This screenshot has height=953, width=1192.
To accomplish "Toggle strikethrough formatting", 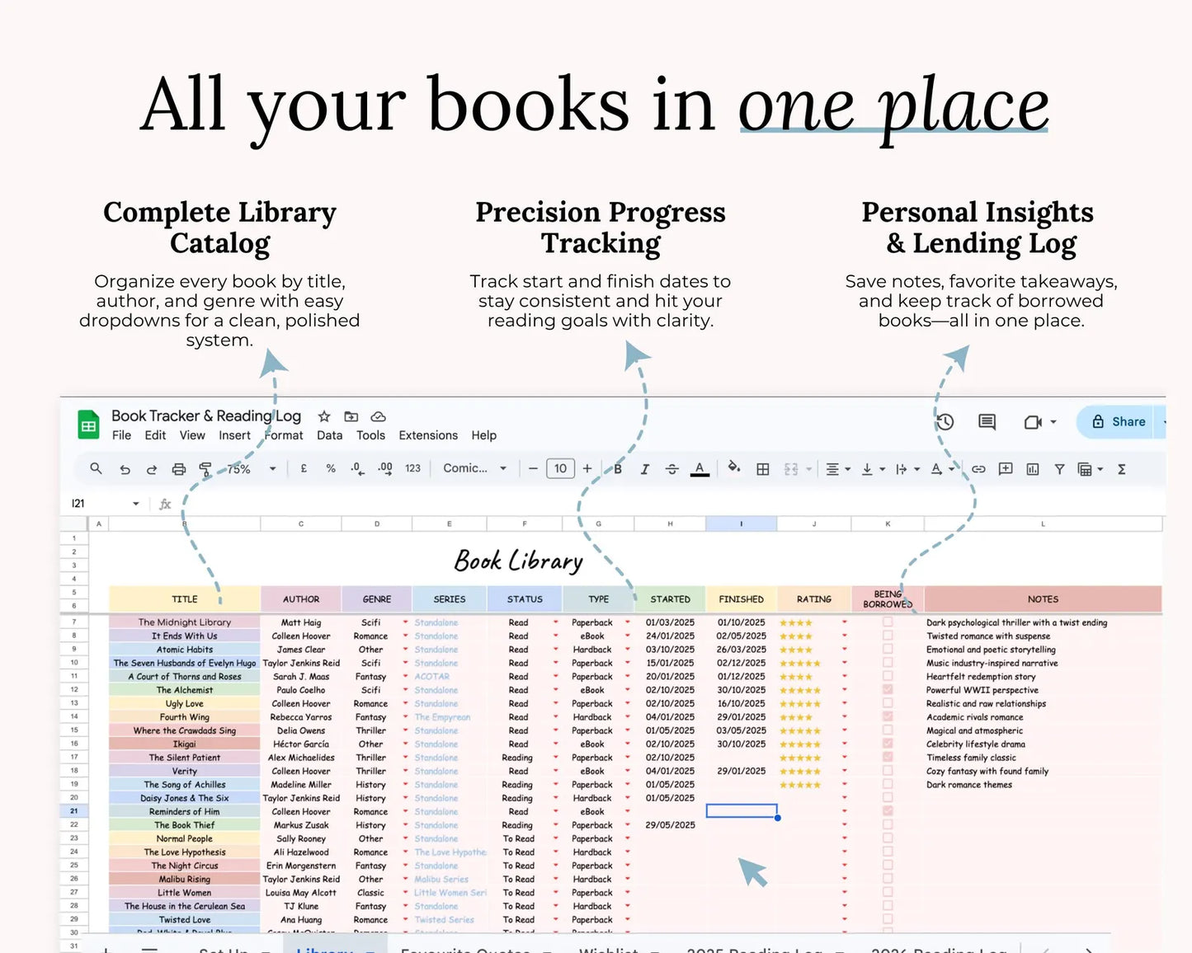I will click(672, 469).
